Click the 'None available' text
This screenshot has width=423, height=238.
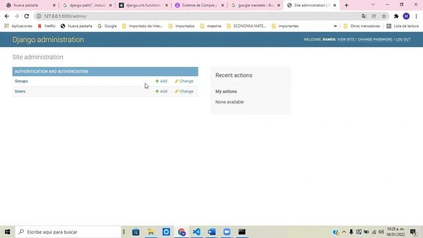[x=229, y=102]
